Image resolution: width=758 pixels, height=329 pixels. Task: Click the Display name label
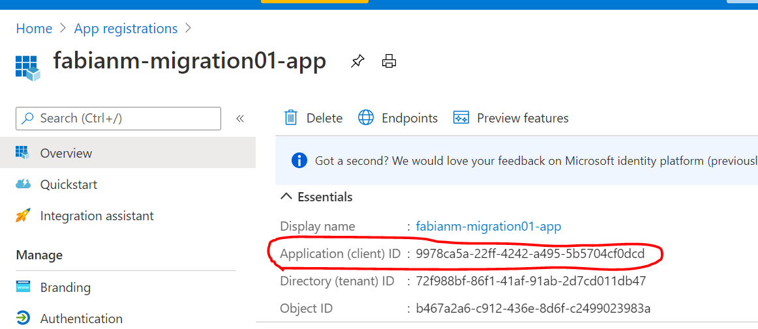tap(318, 227)
